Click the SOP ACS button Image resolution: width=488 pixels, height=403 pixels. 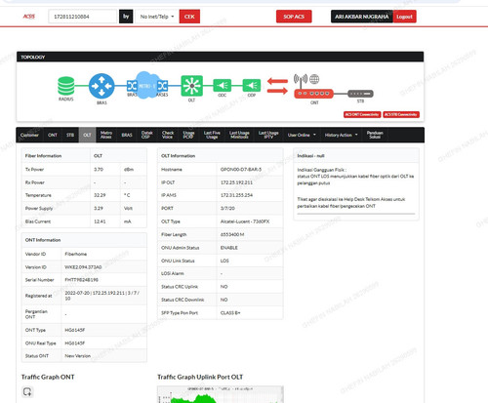point(294,17)
